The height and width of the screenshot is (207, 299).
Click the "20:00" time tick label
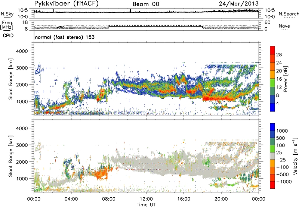click(221, 199)
